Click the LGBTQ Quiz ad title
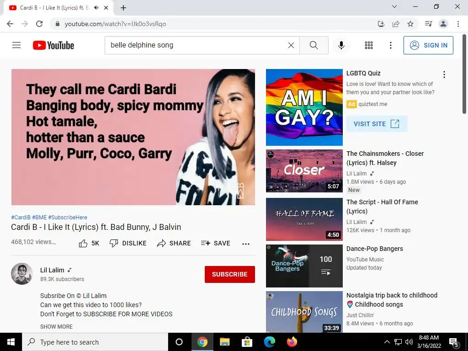 (x=363, y=73)
